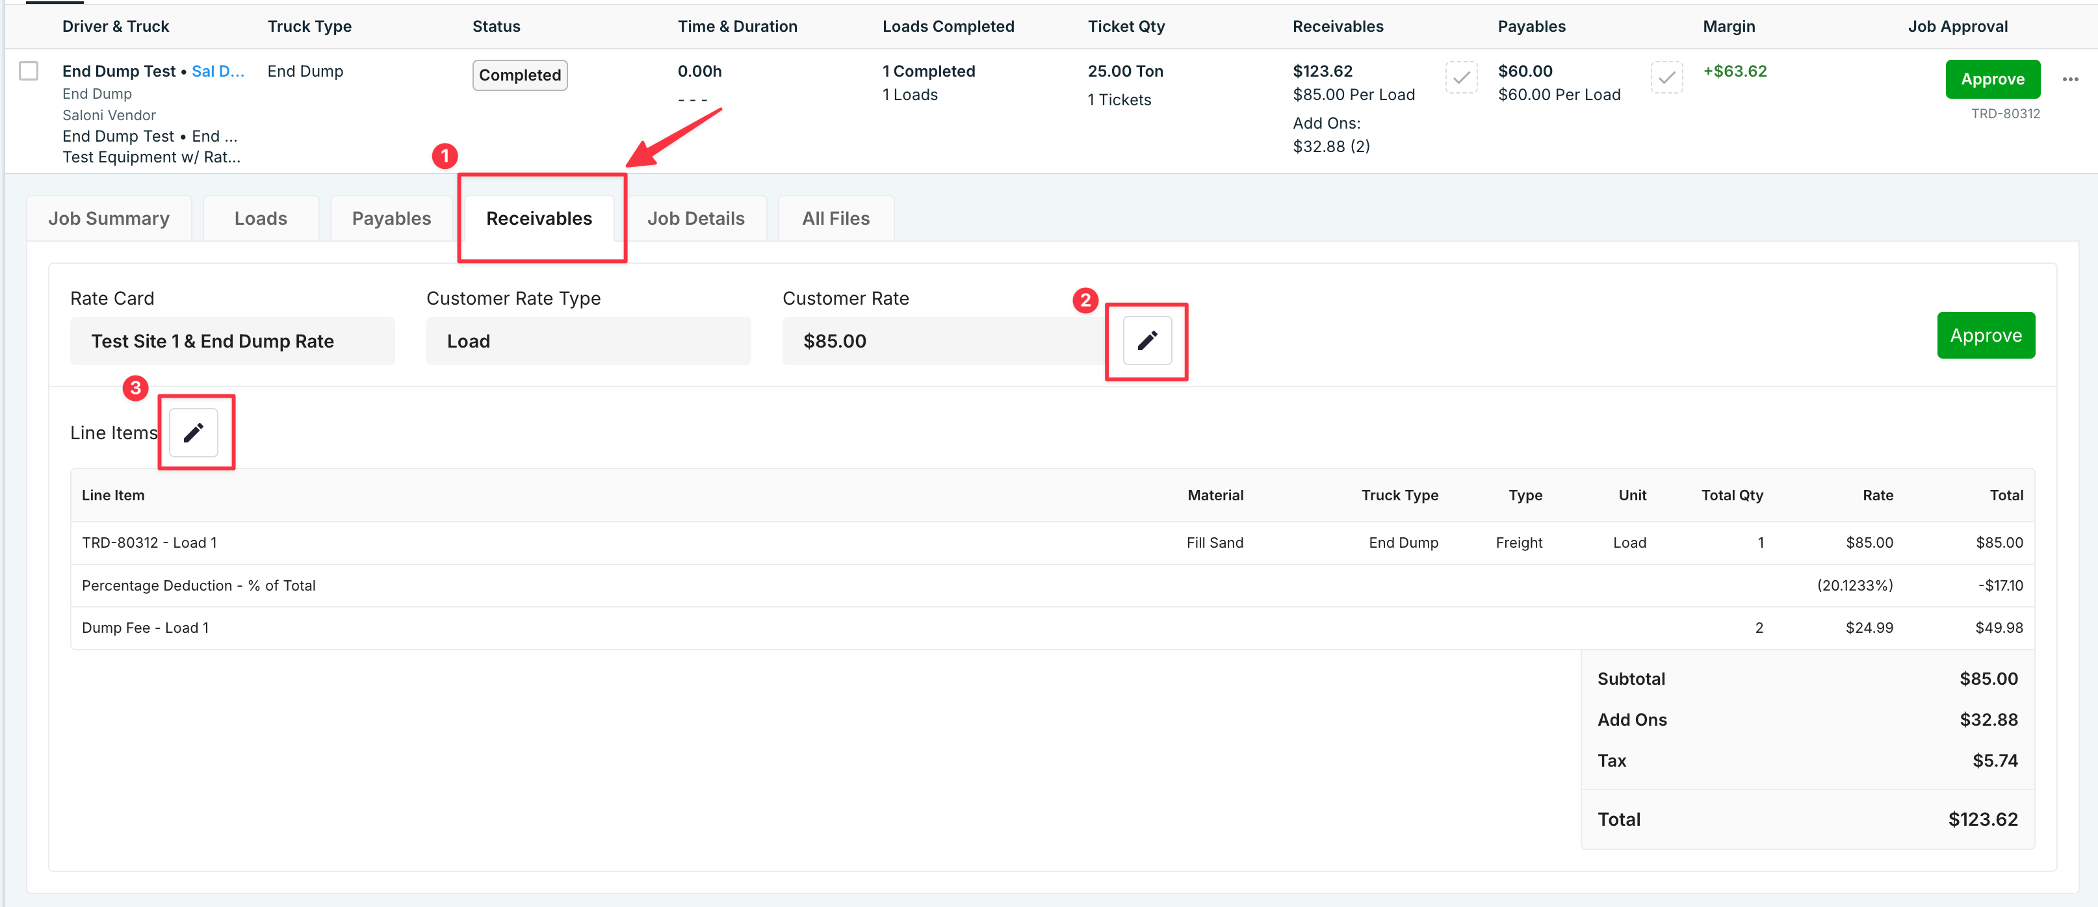Click the 0.00h duration value

(699, 71)
